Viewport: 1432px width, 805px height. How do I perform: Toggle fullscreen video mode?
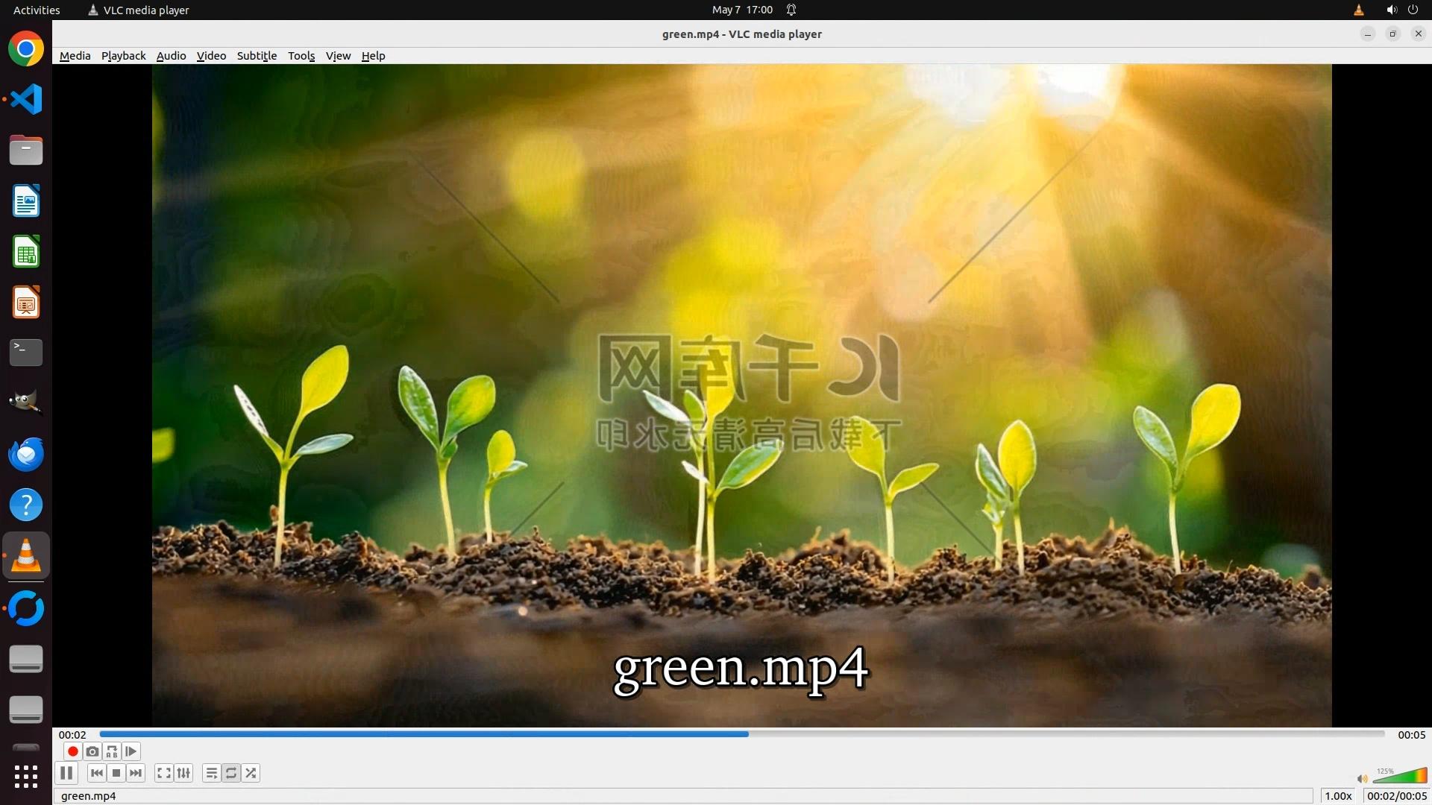pos(164,773)
